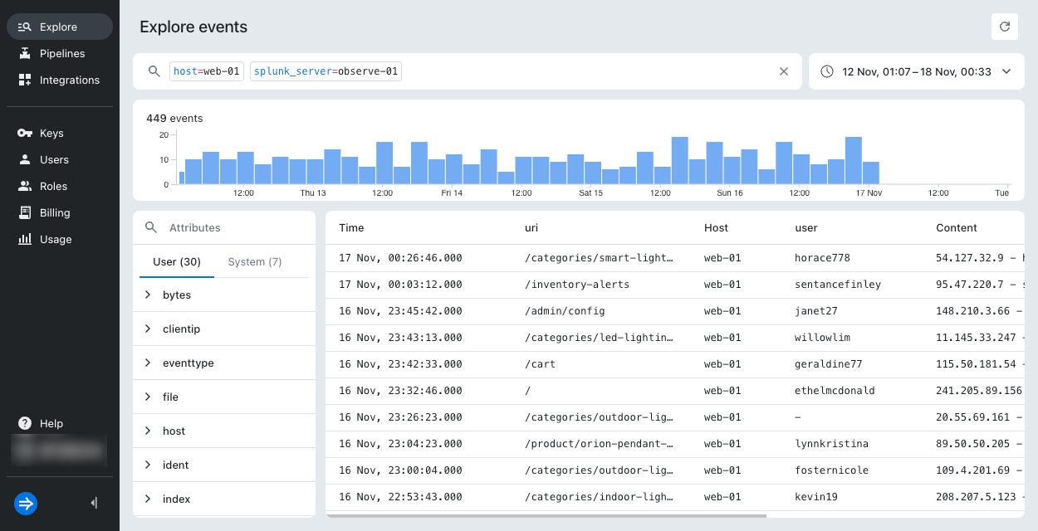Collapse the sidebar navigation panel
Screen dimensions: 1038x531
94,503
